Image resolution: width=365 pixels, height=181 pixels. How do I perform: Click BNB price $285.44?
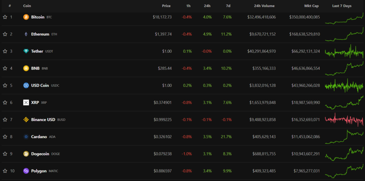[x=165, y=68]
